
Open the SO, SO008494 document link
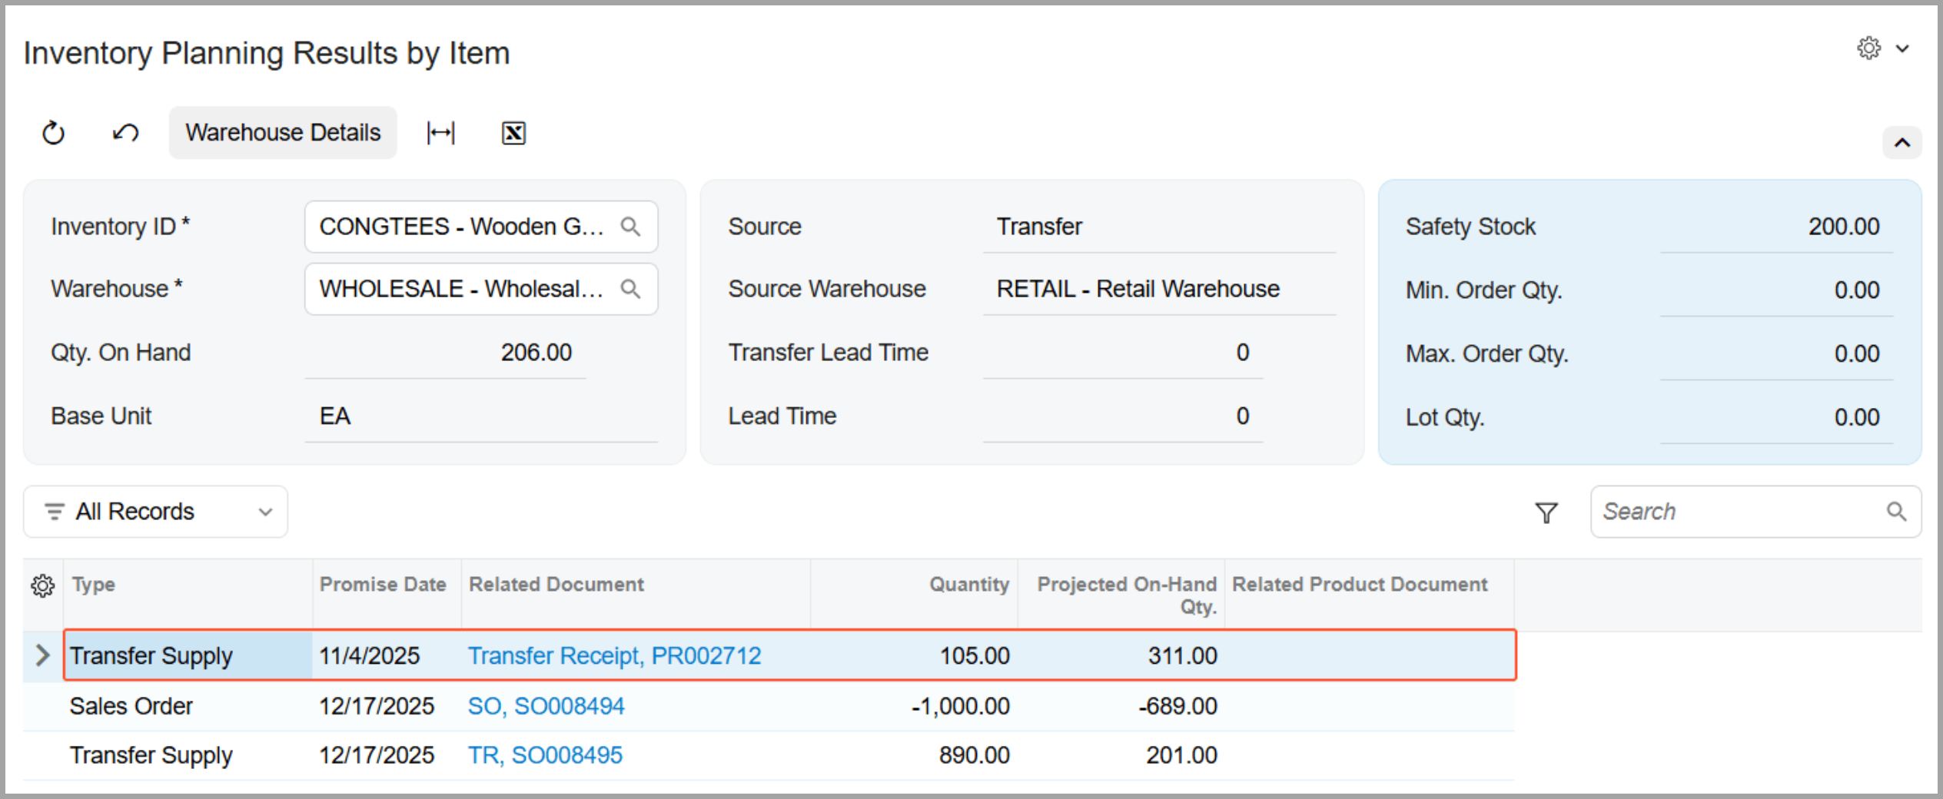546,706
